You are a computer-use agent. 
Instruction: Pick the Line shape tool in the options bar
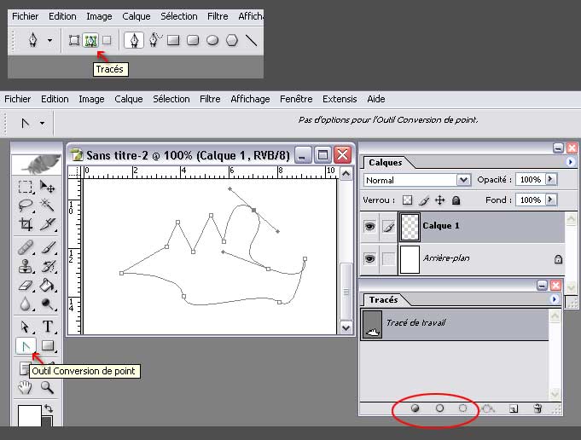pyautogui.click(x=252, y=40)
